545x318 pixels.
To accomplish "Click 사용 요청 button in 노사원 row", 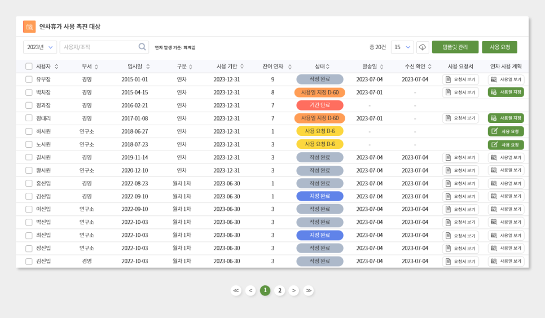I will pos(506,144).
